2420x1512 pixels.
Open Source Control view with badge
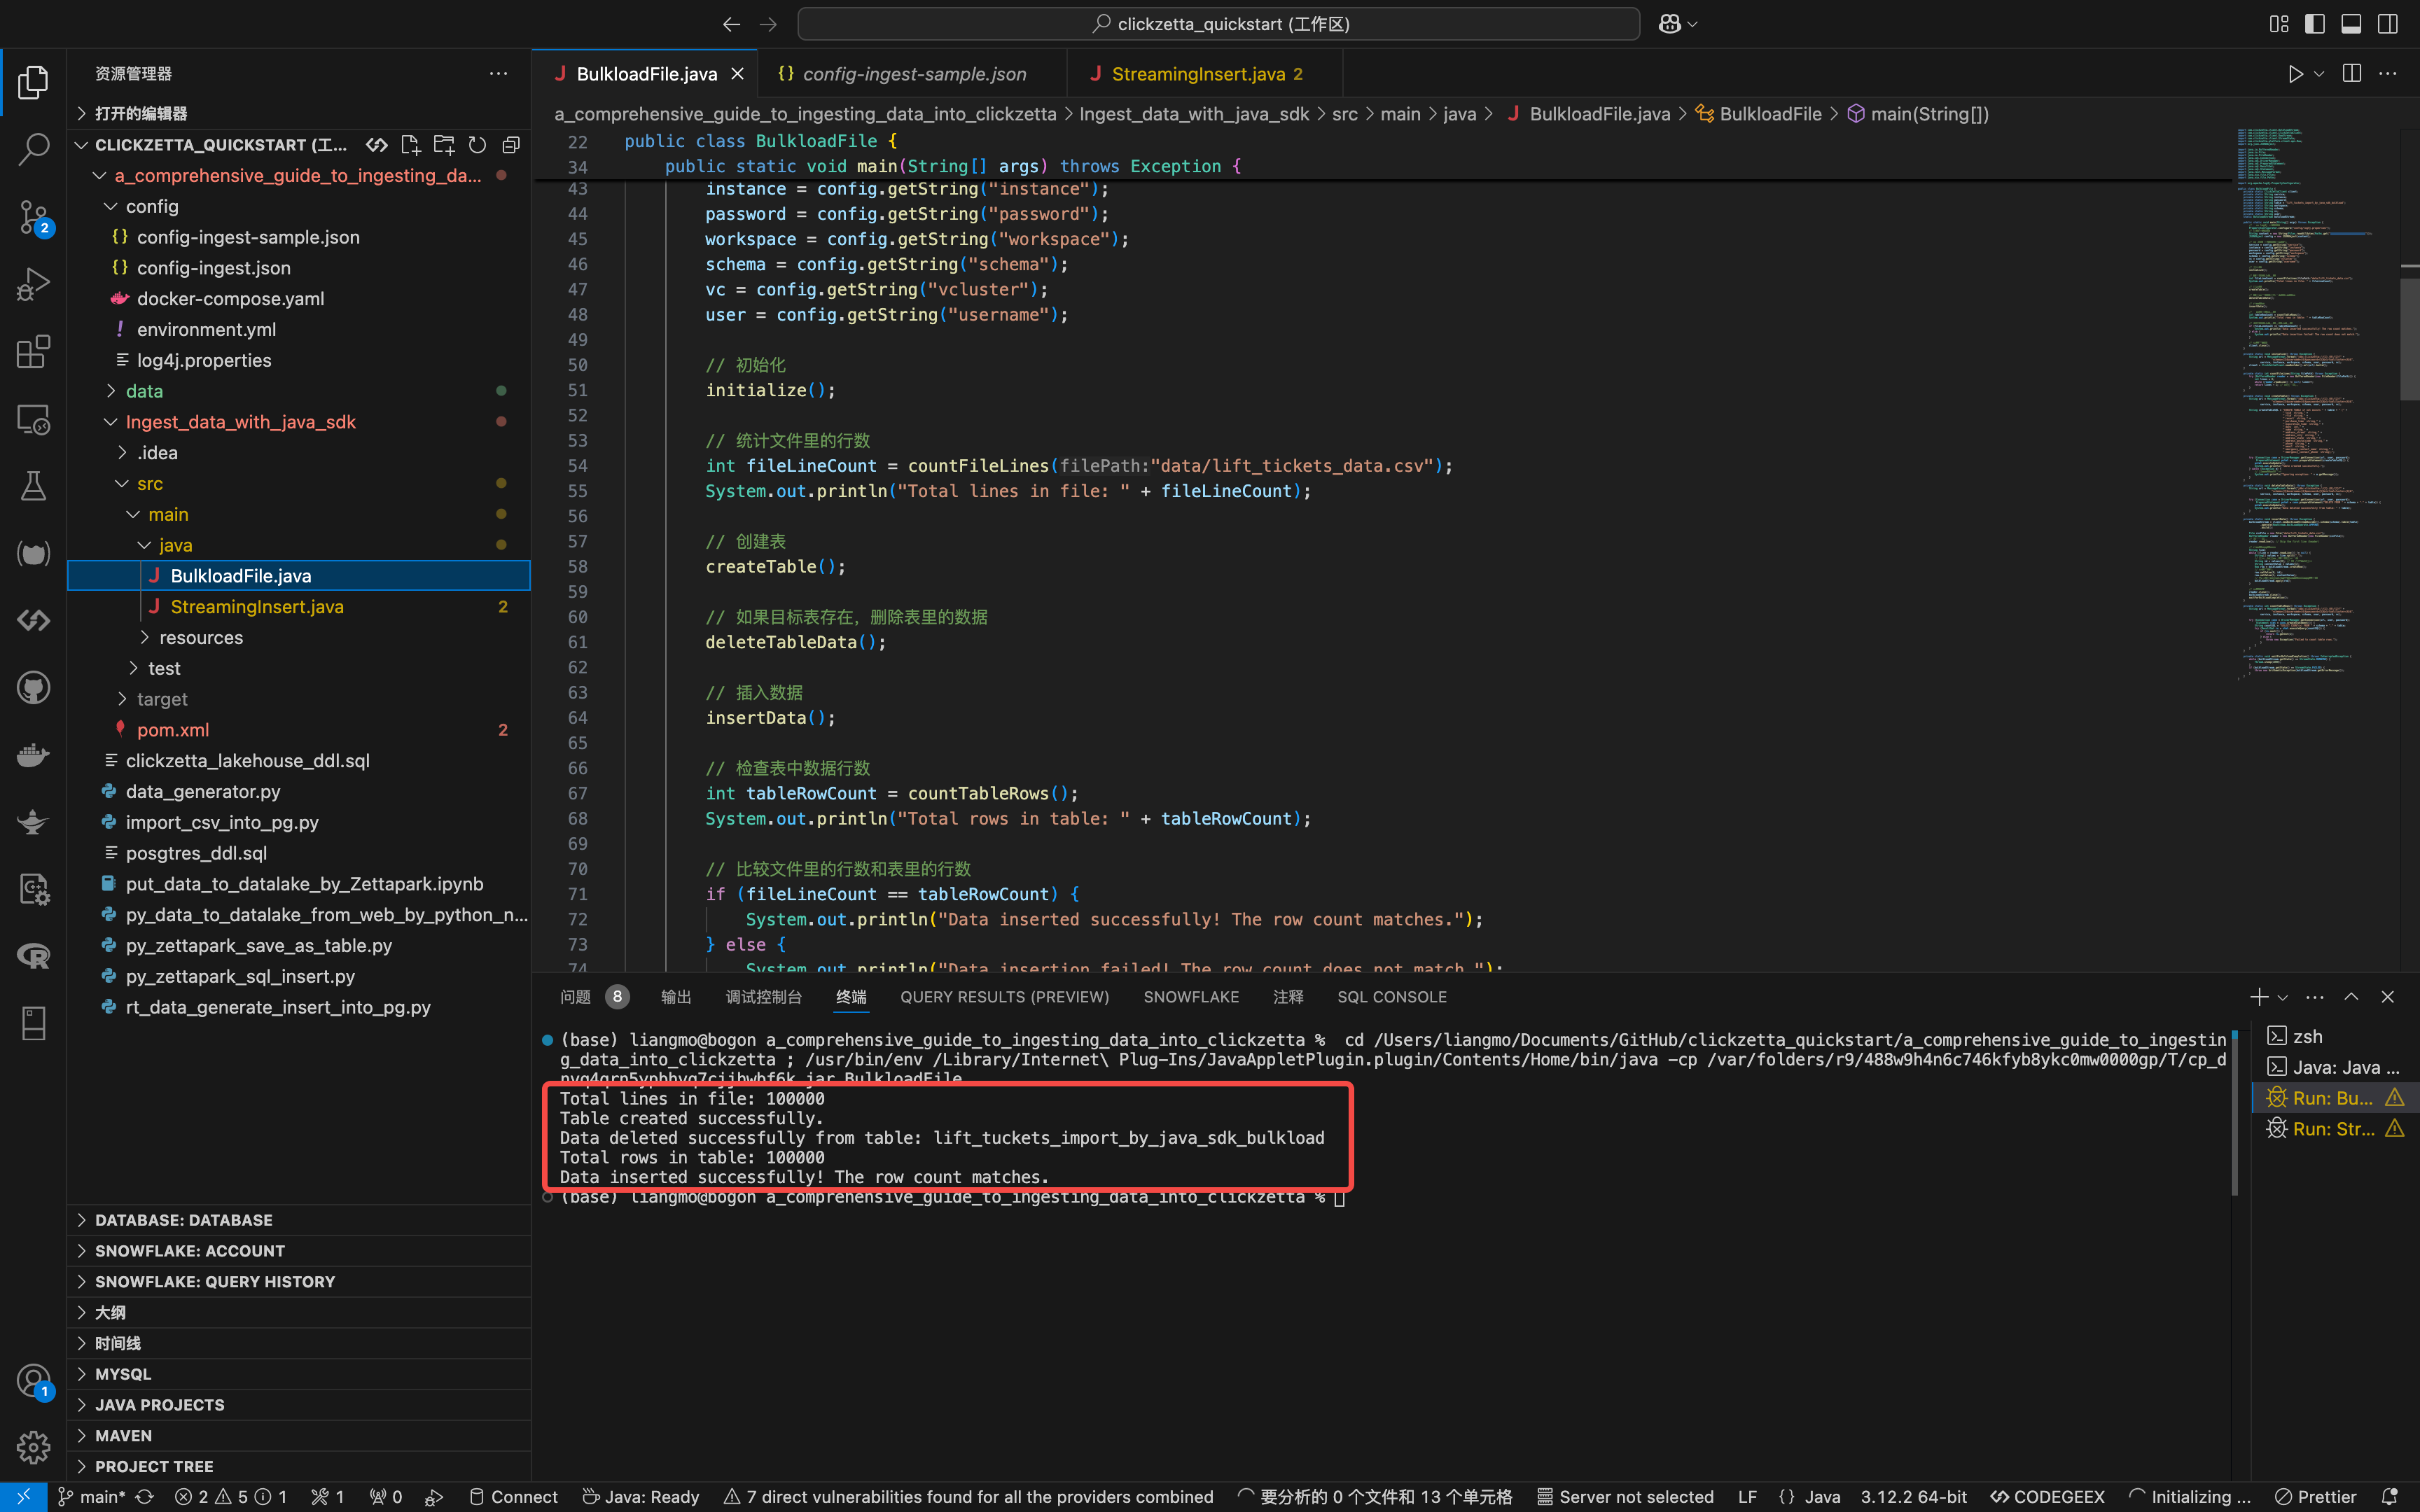tap(33, 216)
